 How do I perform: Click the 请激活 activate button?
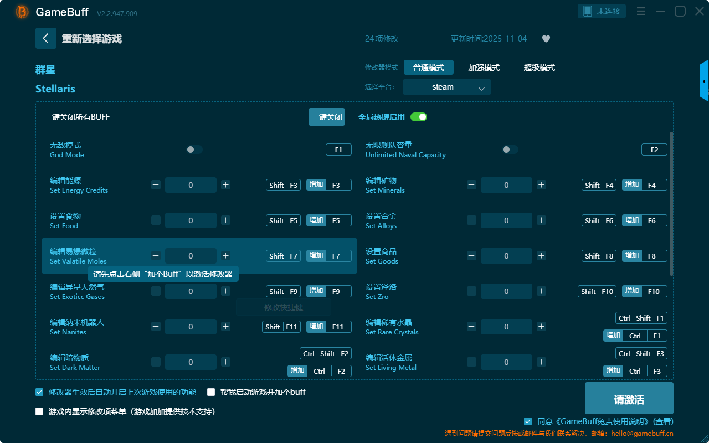[x=629, y=398]
